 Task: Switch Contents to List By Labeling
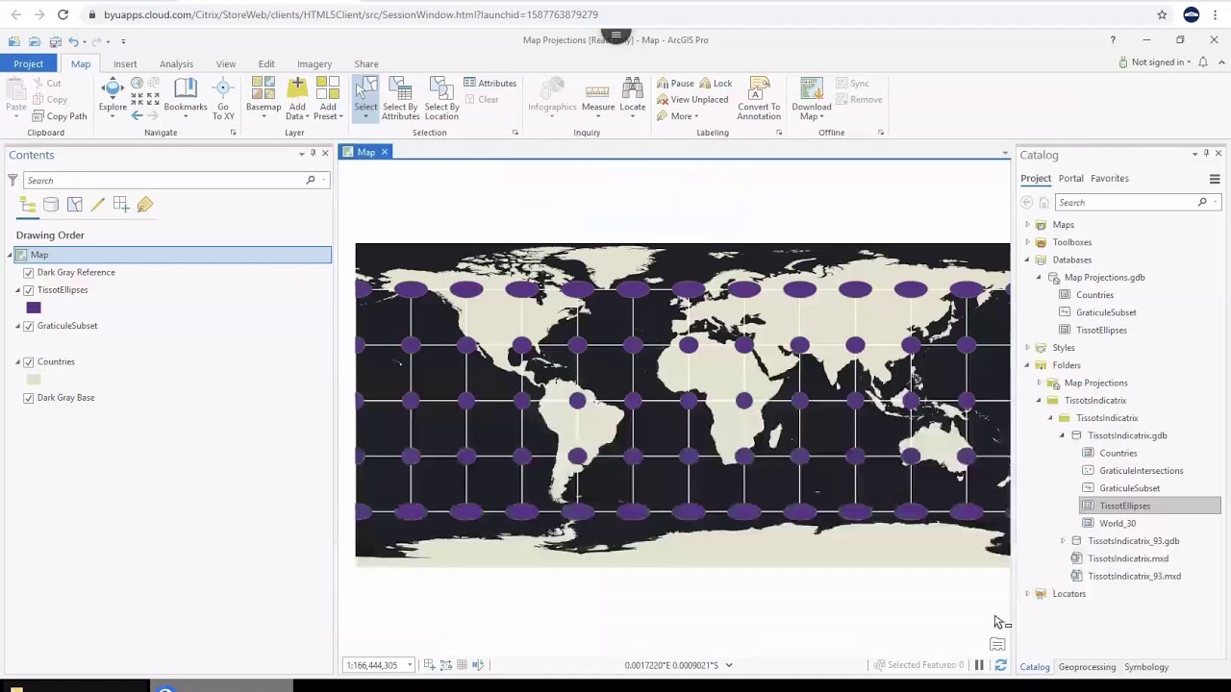coord(145,205)
